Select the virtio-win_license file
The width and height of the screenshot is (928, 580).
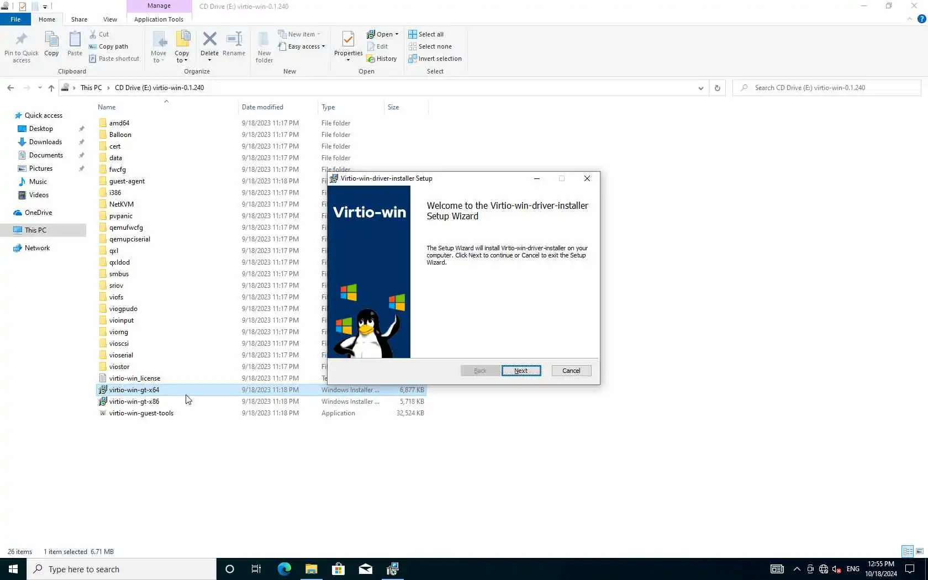click(x=134, y=378)
